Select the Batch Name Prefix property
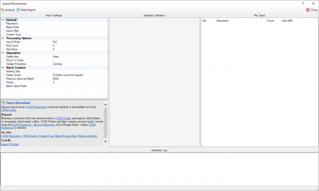This screenshot has height=191, width=319. 57,86
